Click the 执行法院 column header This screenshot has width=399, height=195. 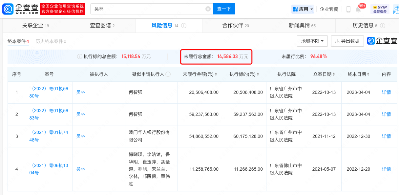286,75
